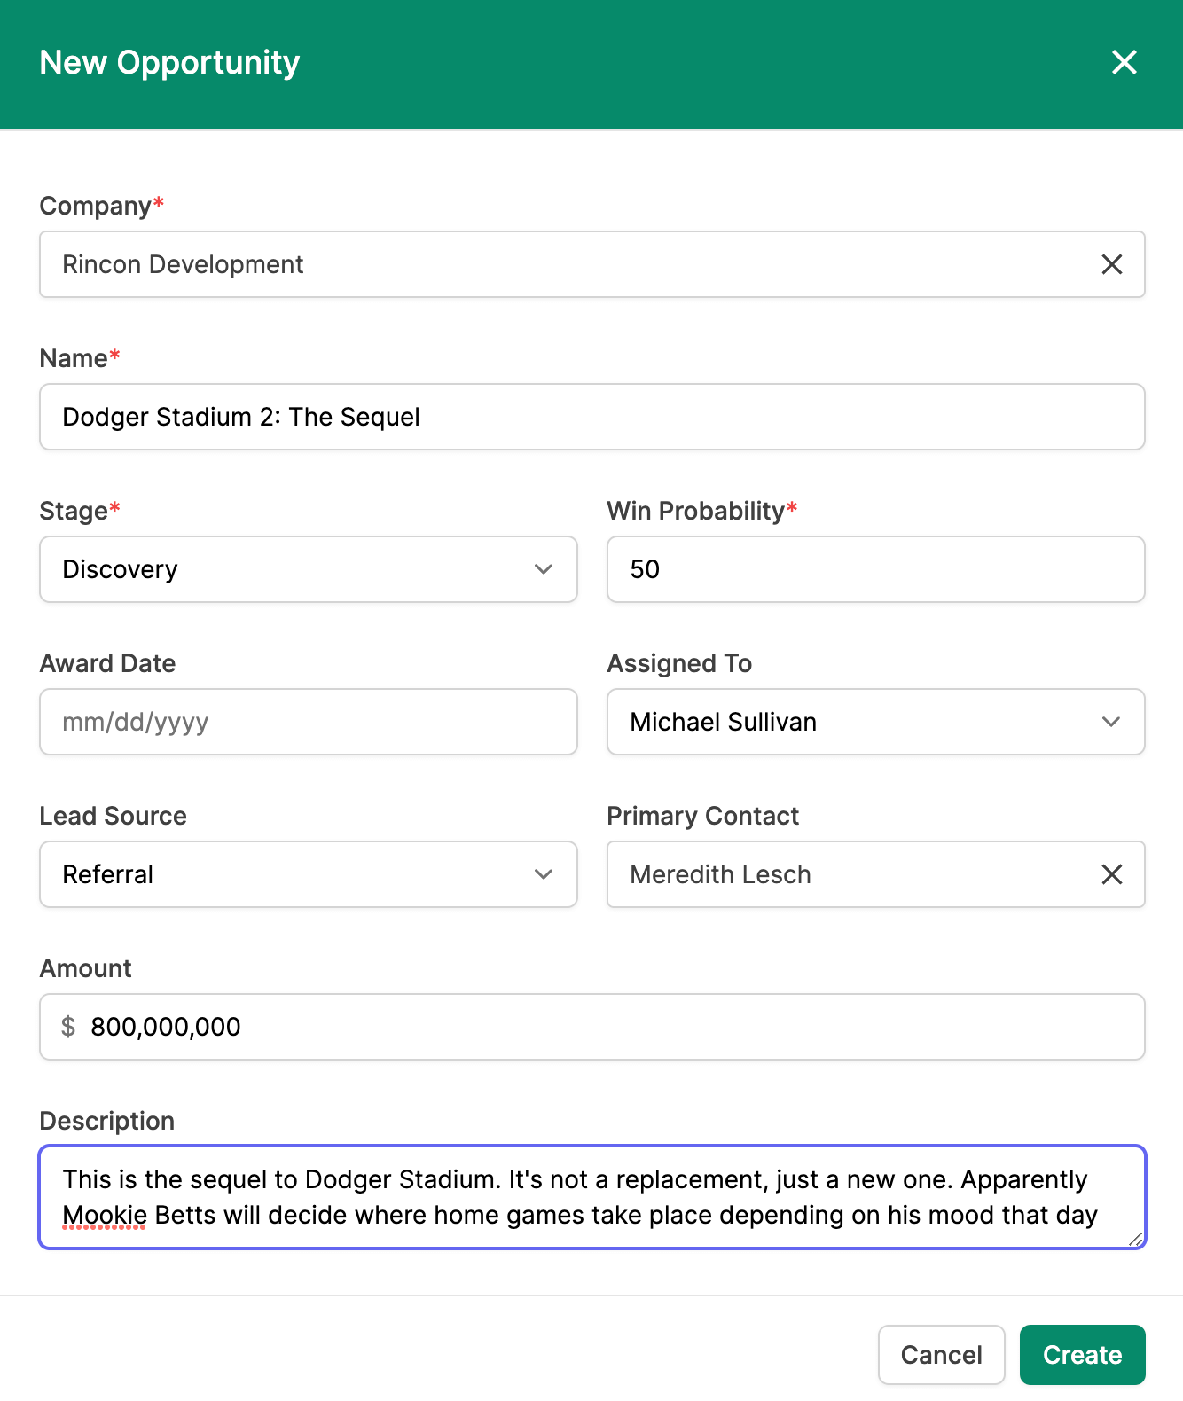1183x1401 pixels.
Task: Focus the Name input field
Action: pos(592,417)
